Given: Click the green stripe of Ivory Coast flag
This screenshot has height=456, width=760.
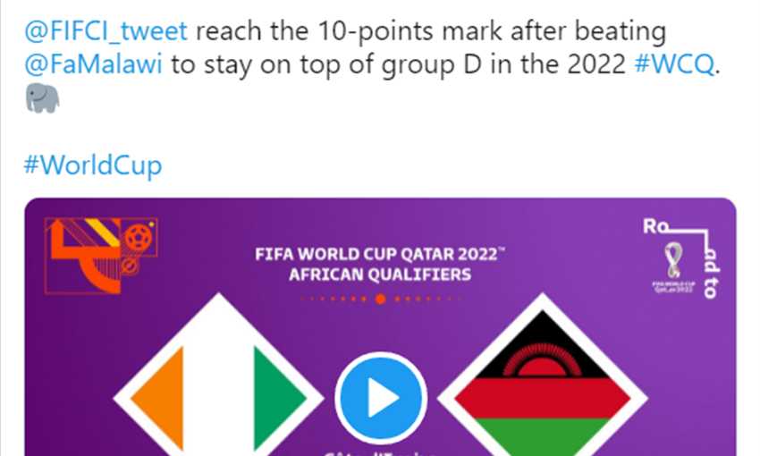Looking at the screenshot, I should [275, 396].
